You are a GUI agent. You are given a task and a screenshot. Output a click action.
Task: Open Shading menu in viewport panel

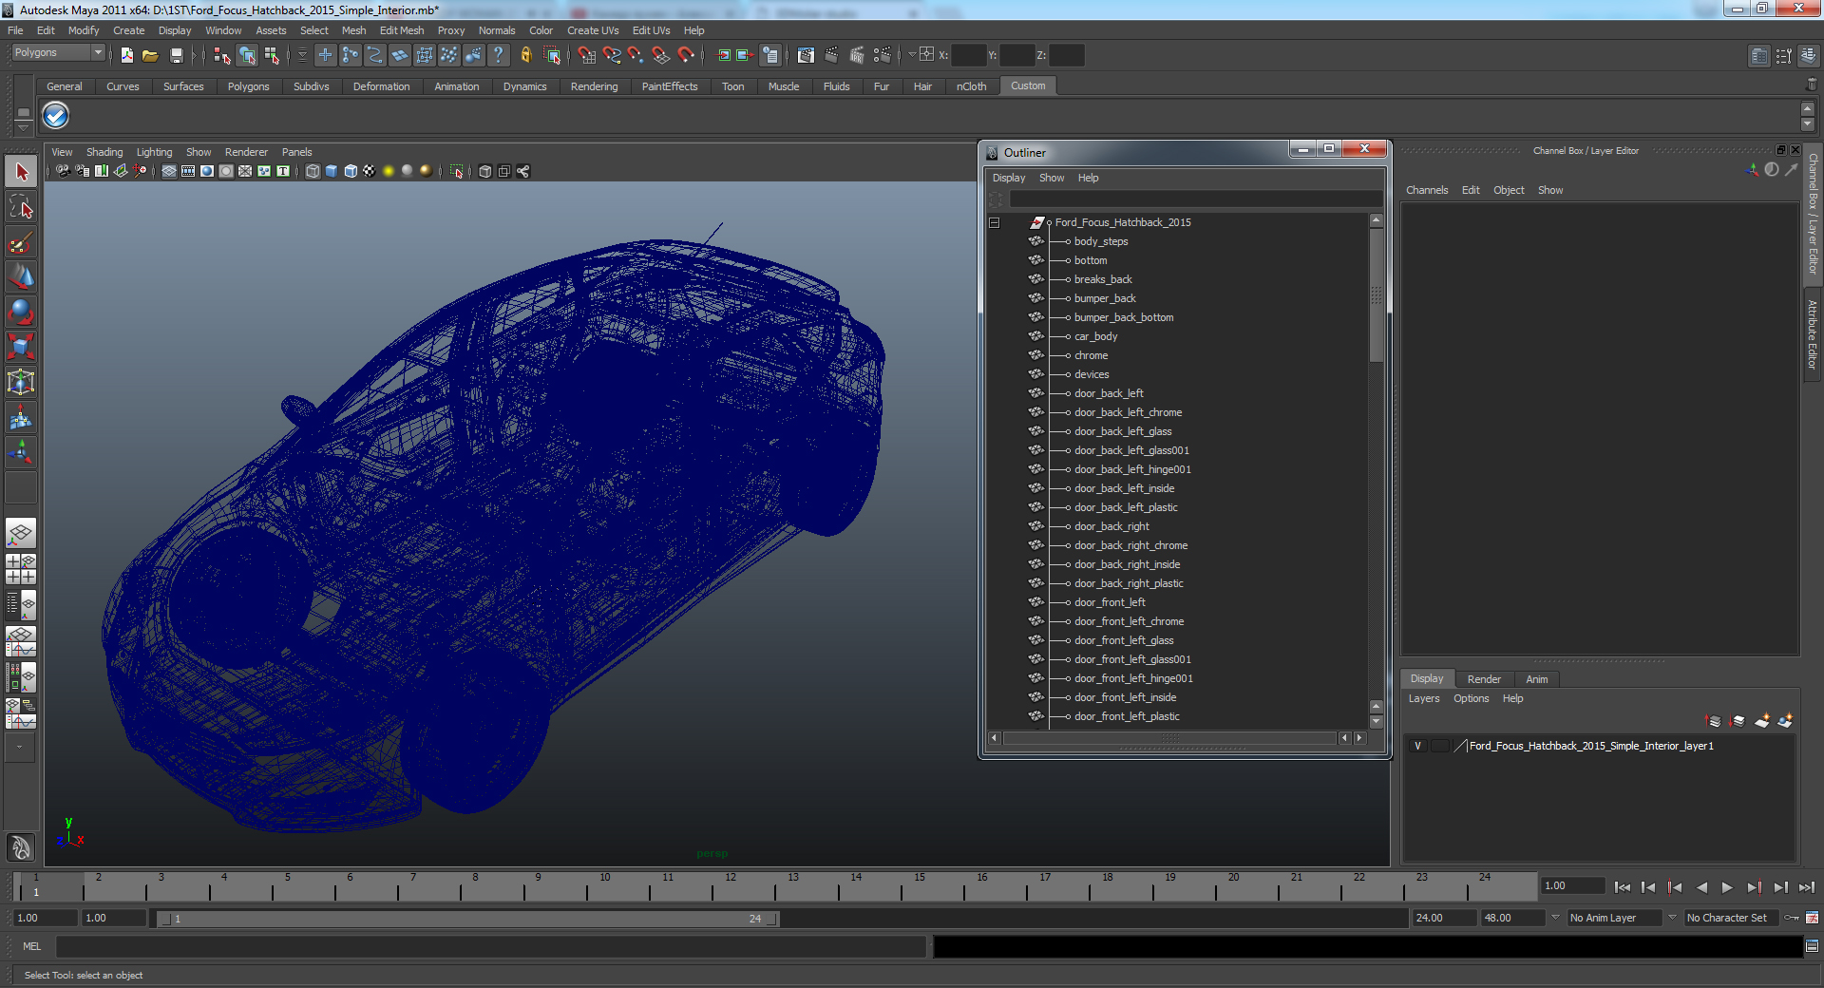104,152
